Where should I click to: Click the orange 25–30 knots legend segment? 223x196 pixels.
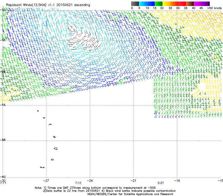point(174,4)
